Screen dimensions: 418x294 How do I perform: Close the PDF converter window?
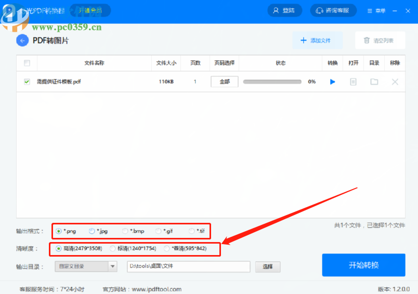pos(408,11)
